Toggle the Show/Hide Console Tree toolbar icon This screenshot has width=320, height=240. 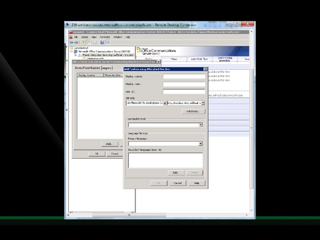tap(88, 43)
